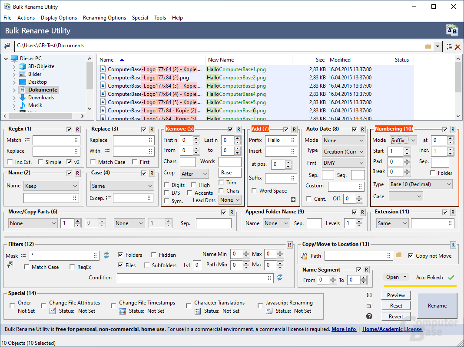464x347 pixels.
Task: Open the Tools menu
Action: [160, 18]
